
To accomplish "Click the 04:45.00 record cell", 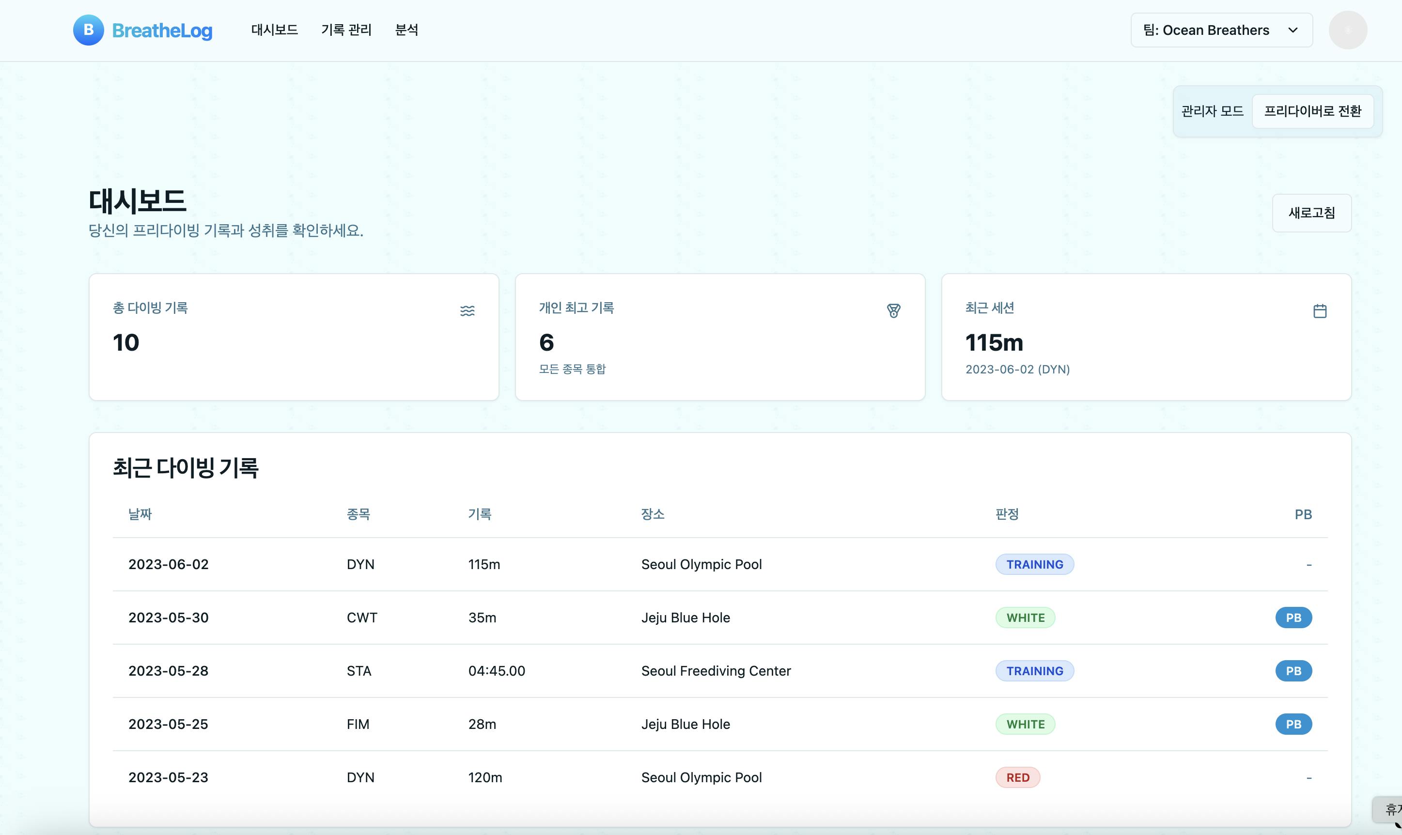I will [497, 671].
